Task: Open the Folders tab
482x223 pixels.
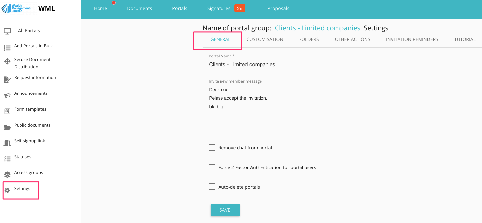Action: (309, 39)
